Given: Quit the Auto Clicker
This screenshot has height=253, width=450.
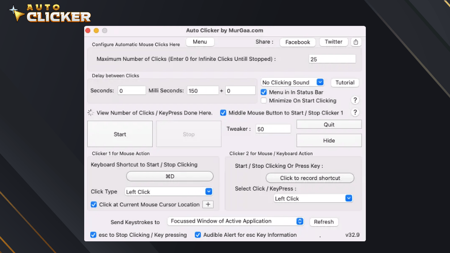Looking at the screenshot, I should tap(329, 125).
